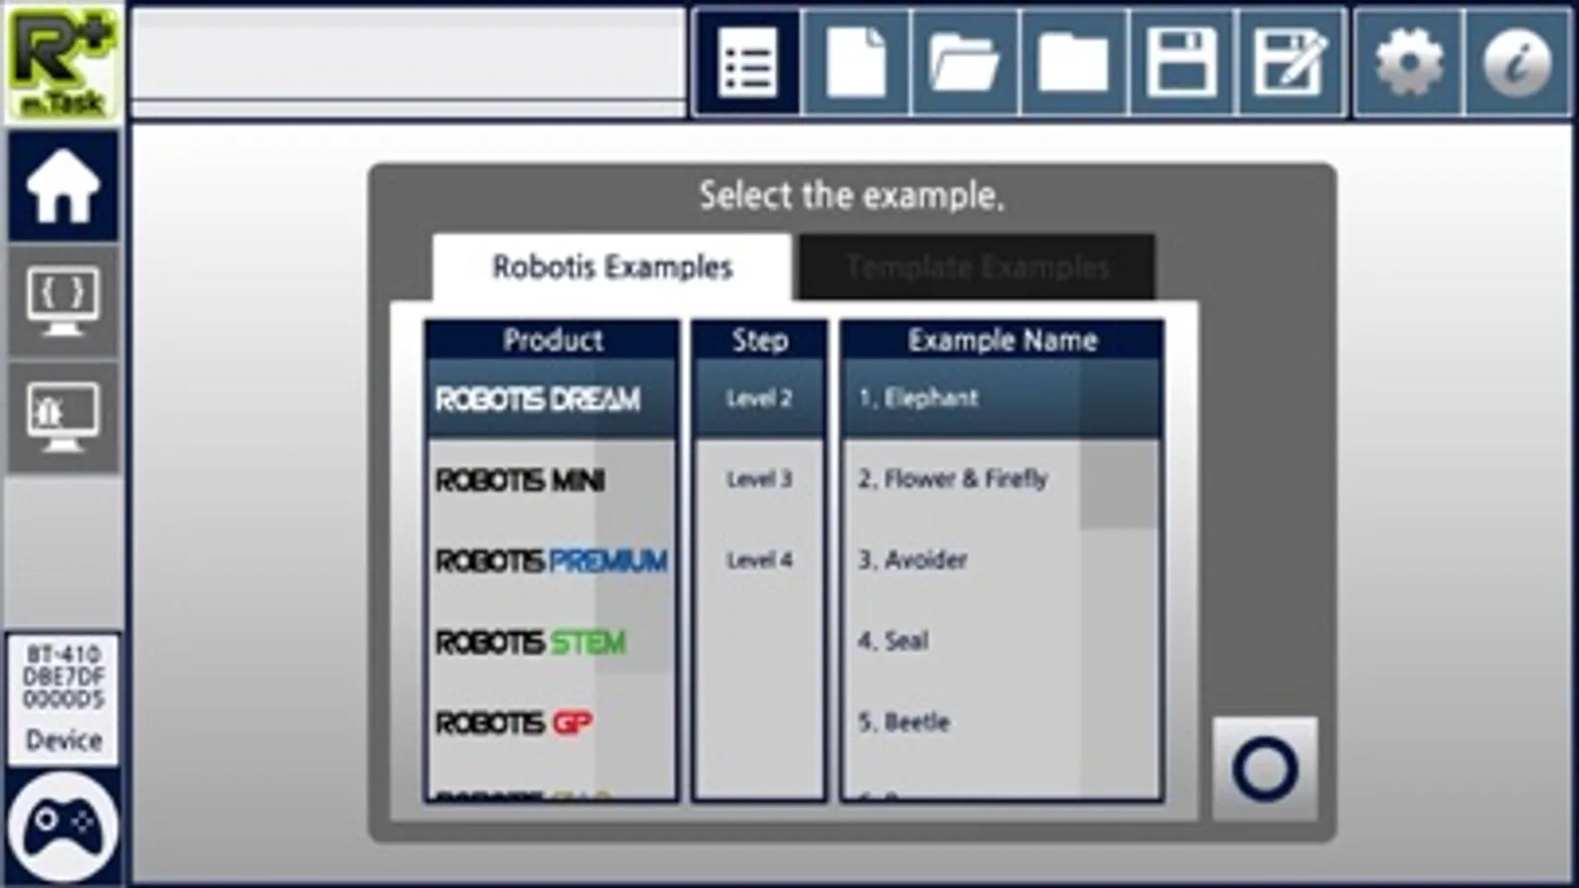Open the gamepad controller icon
This screenshot has width=1579, height=888.
pos(63,827)
